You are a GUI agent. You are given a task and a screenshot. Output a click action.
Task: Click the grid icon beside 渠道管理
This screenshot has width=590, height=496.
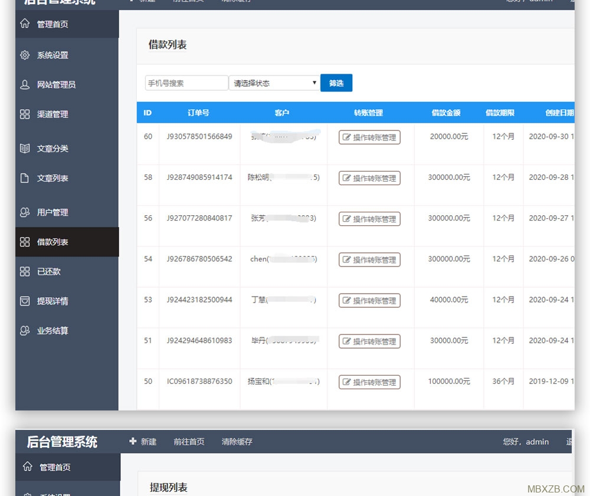25,114
